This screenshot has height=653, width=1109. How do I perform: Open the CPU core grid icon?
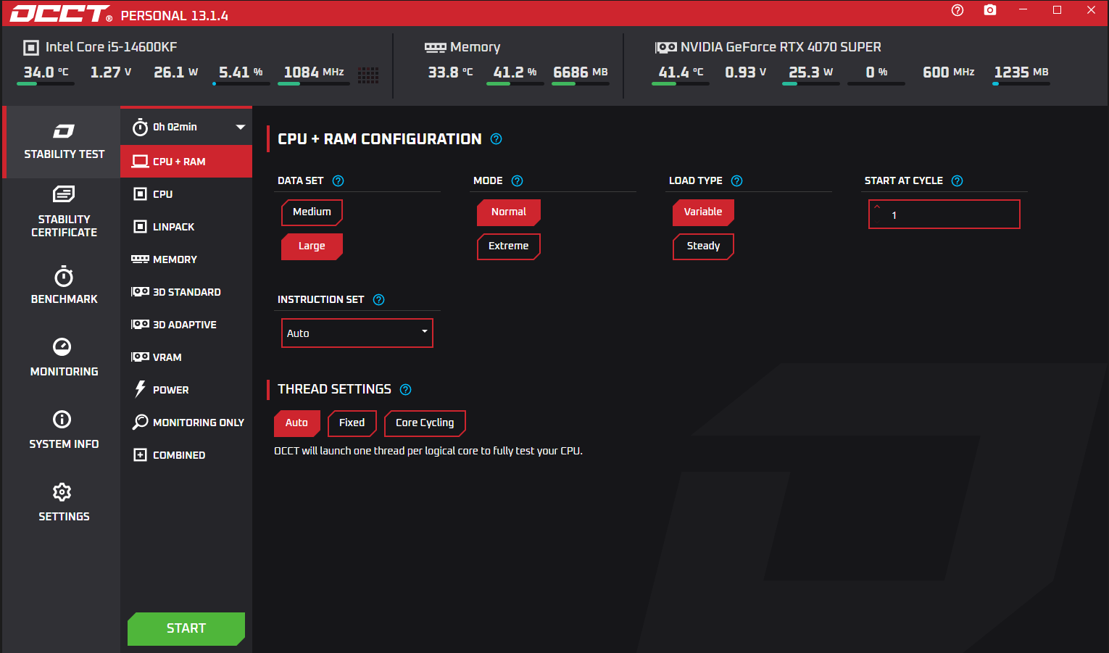pyautogui.click(x=368, y=75)
